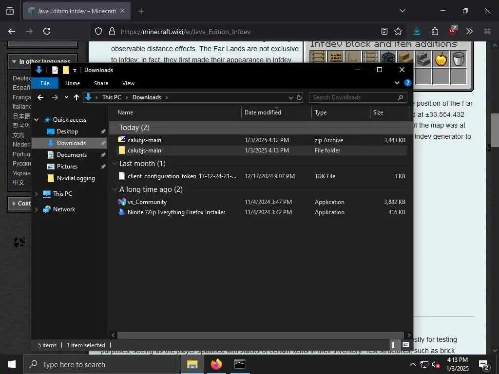Click Explorer back navigation arrow
Viewport: 499px width, 374px height.
(x=40, y=97)
